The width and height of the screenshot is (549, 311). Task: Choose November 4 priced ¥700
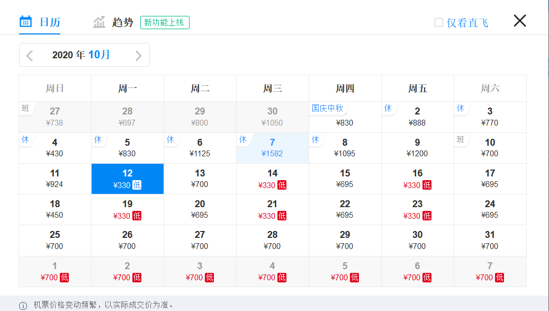pyautogui.click(x=273, y=272)
